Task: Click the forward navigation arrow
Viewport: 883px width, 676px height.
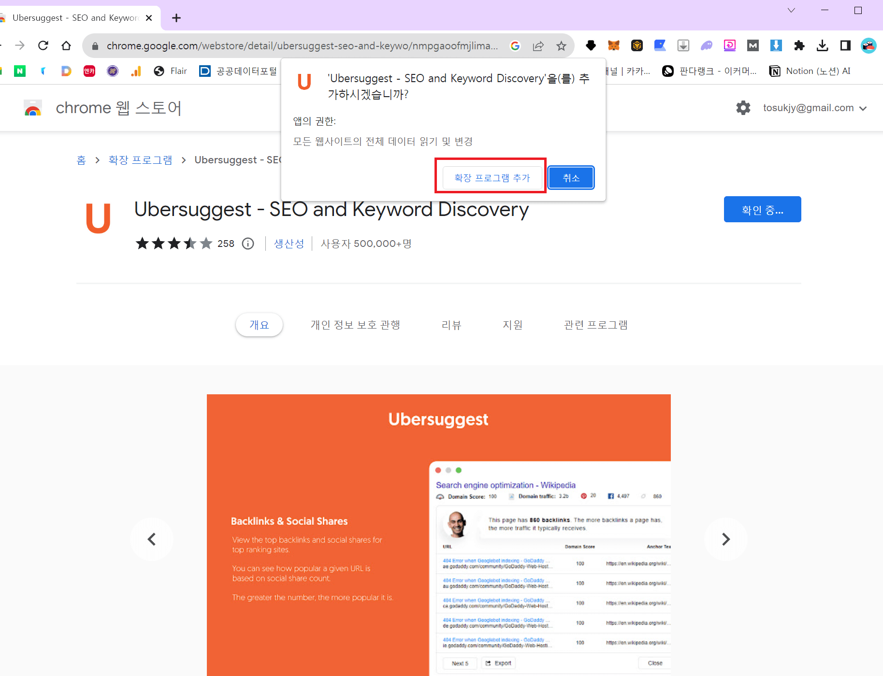Action: [20, 45]
